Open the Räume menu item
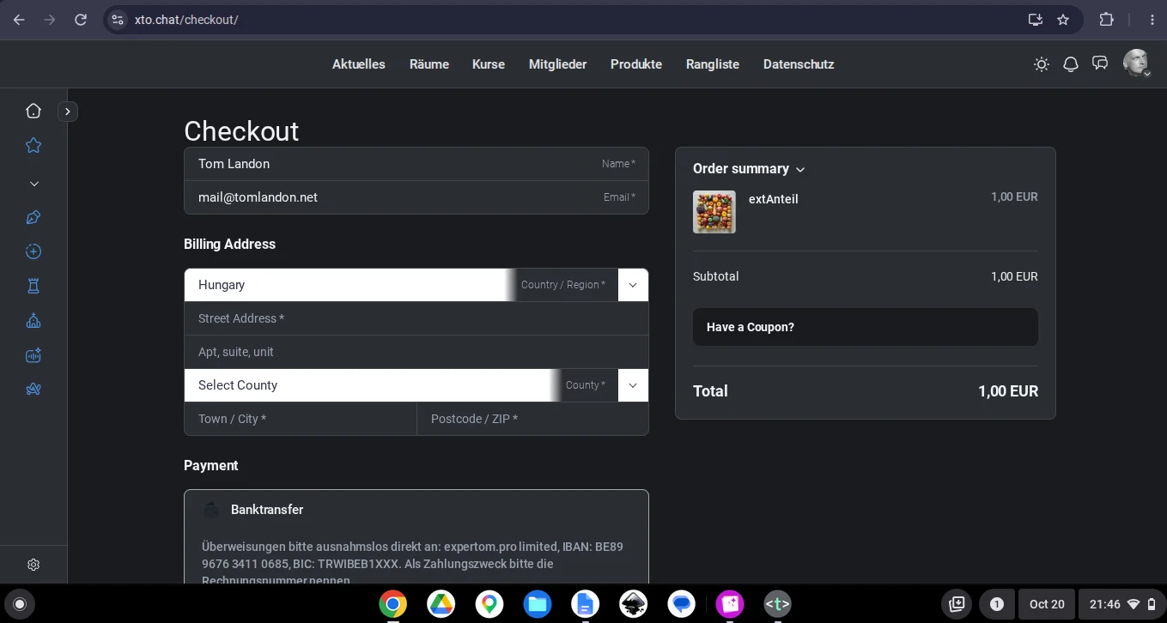Viewport: 1167px width, 623px height. click(429, 64)
